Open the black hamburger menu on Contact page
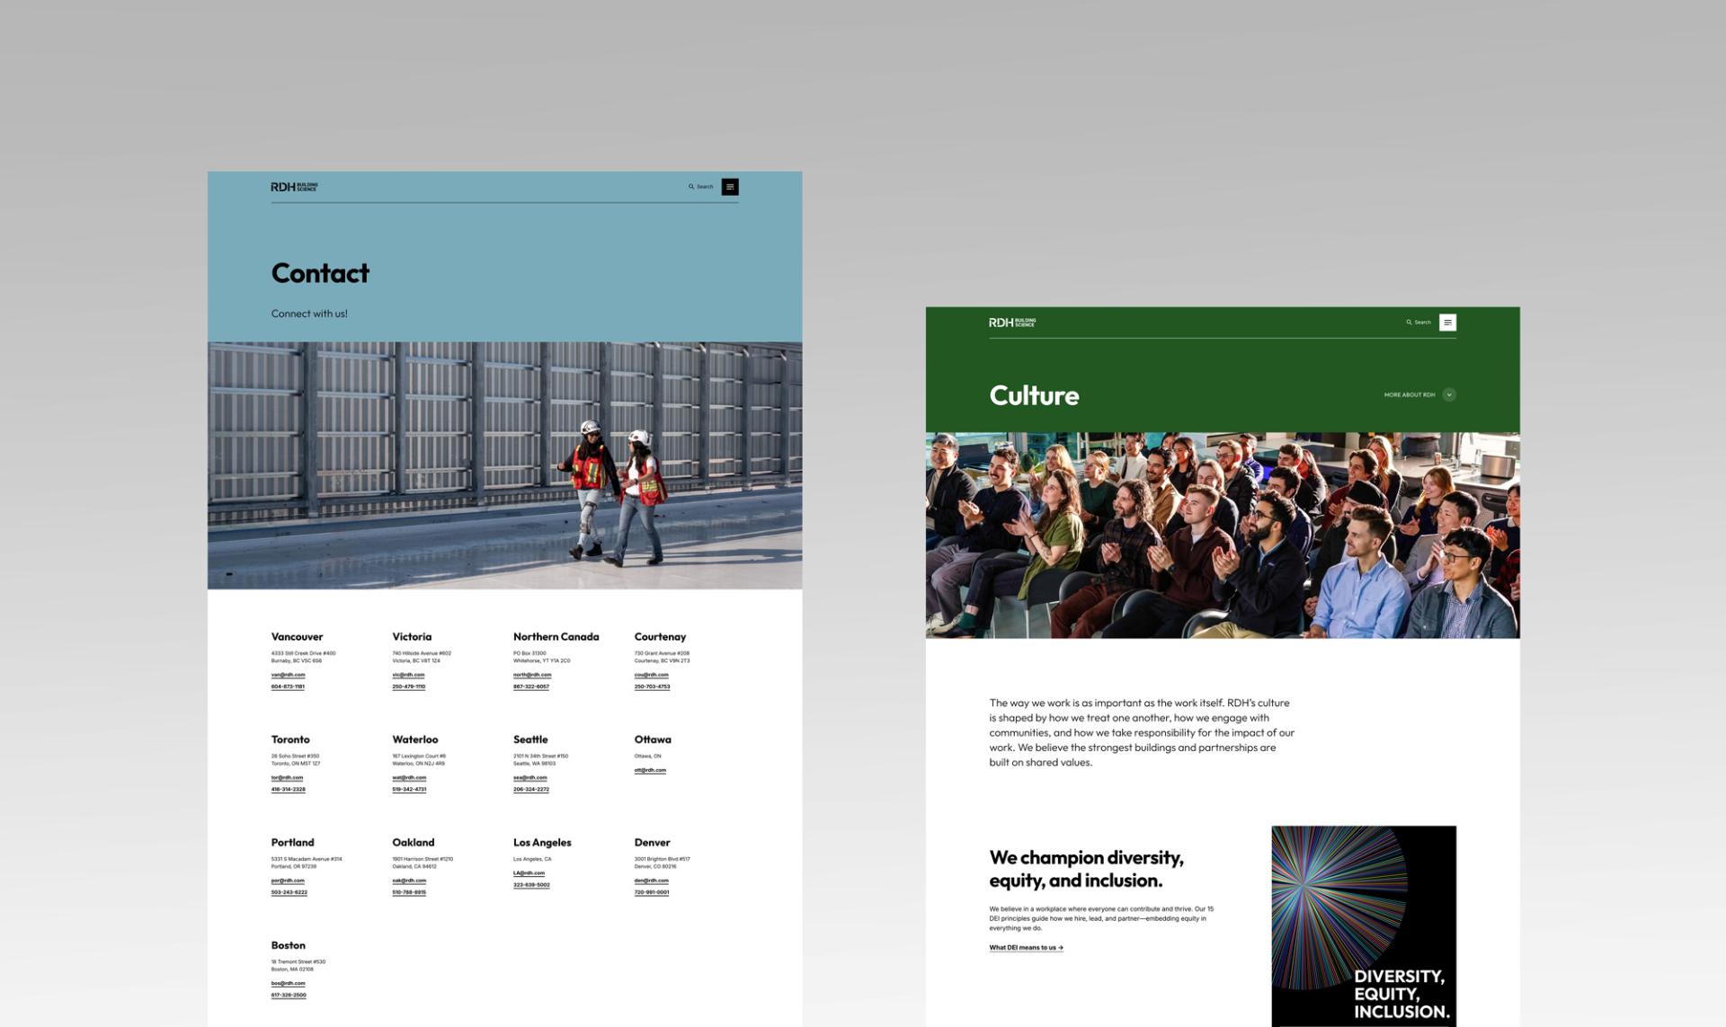 730,187
